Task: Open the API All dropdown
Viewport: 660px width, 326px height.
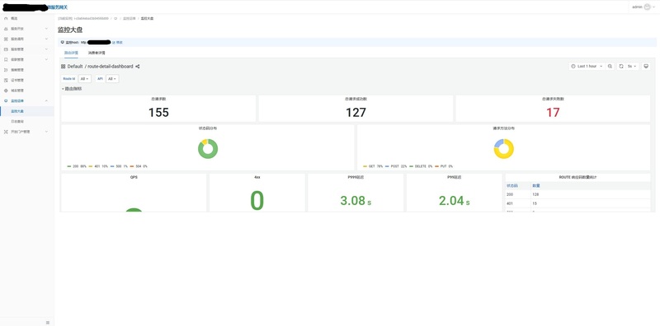Action: click(112, 78)
